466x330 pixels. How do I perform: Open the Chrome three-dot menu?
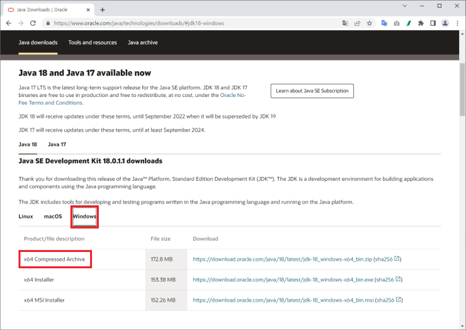pos(457,23)
